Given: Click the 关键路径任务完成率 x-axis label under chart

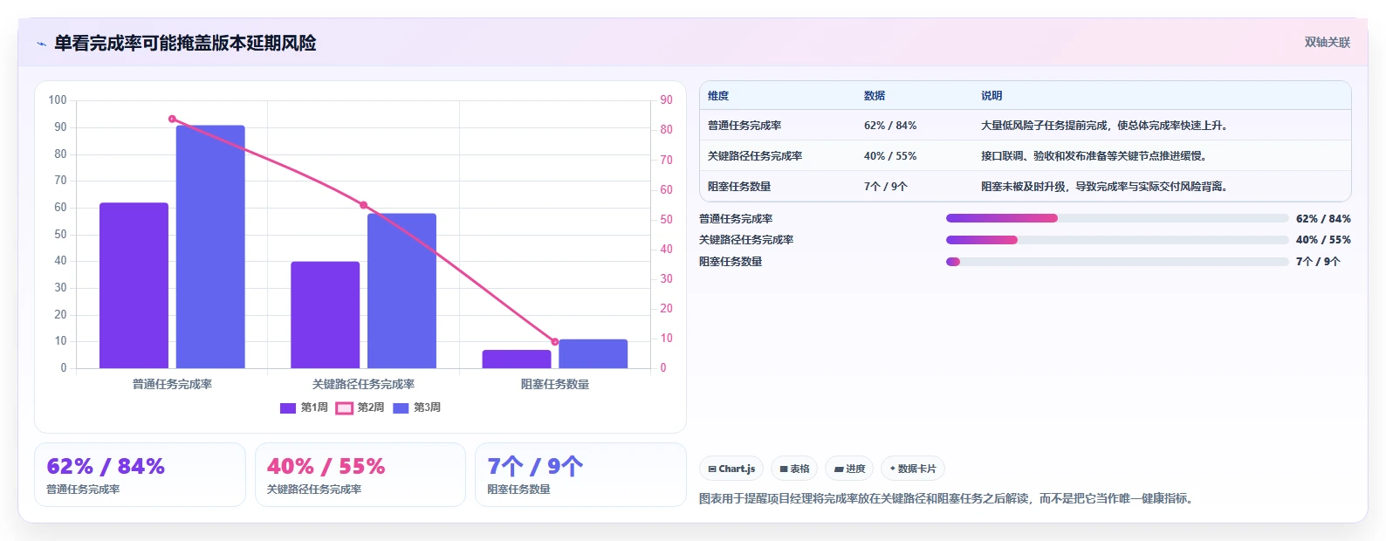Looking at the screenshot, I should coord(364,384).
